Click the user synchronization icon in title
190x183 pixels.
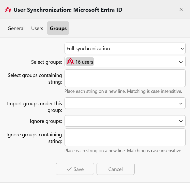pyautogui.click(x=8, y=10)
